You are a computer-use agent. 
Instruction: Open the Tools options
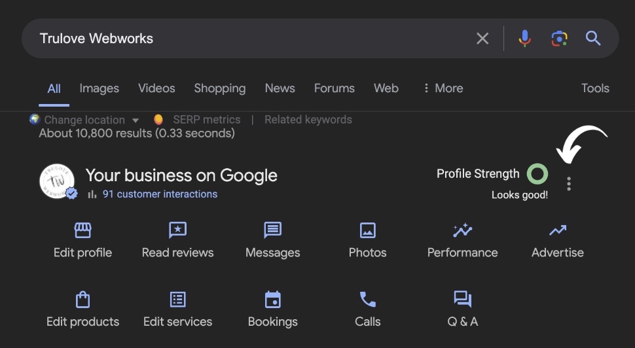pos(595,88)
